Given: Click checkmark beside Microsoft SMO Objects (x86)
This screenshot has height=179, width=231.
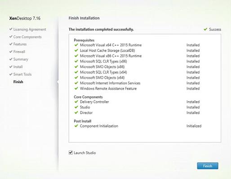Looking at the screenshot, I should tap(76, 66).
